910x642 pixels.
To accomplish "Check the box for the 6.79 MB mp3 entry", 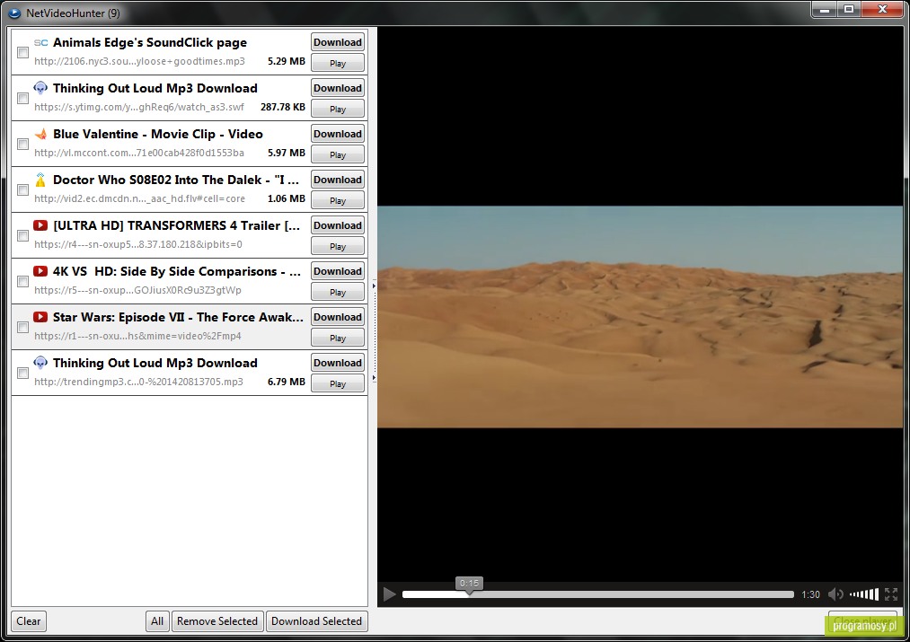I will point(23,374).
